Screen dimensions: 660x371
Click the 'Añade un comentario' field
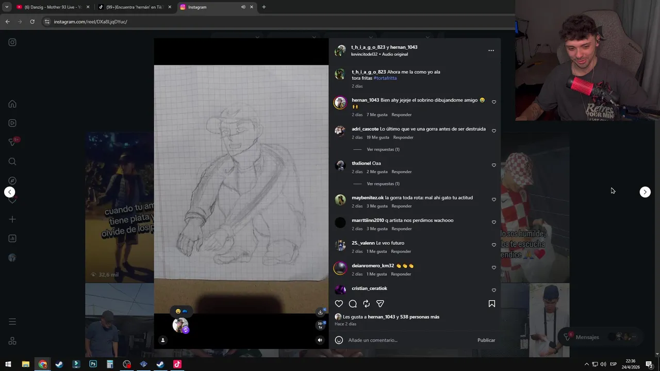click(x=410, y=340)
